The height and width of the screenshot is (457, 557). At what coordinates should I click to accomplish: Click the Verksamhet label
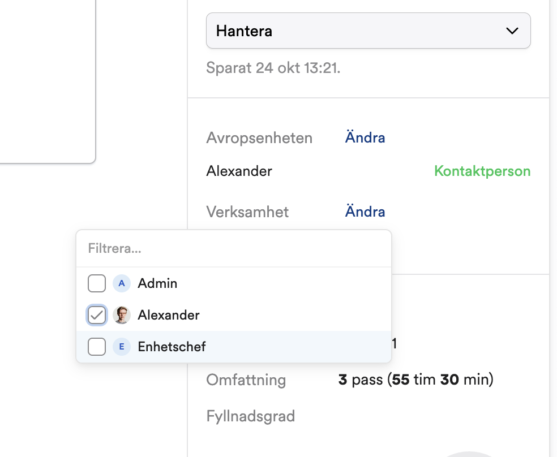(247, 212)
